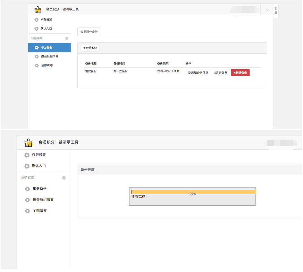The height and width of the screenshot is (272, 303).
Task: Click broom logo icon in top screenshot header
Action: pyautogui.click(x=38, y=10)
